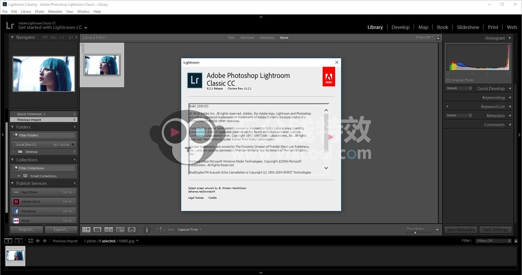Open Quick Develop Defaults preset dropdown

tap(458, 88)
